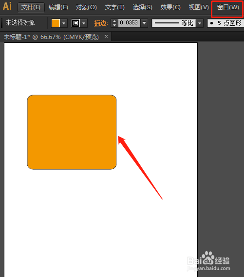Open the 对象(O) menu
Image resolution: width=244 pixels, height=277 pixels.
[x=86, y=7]
